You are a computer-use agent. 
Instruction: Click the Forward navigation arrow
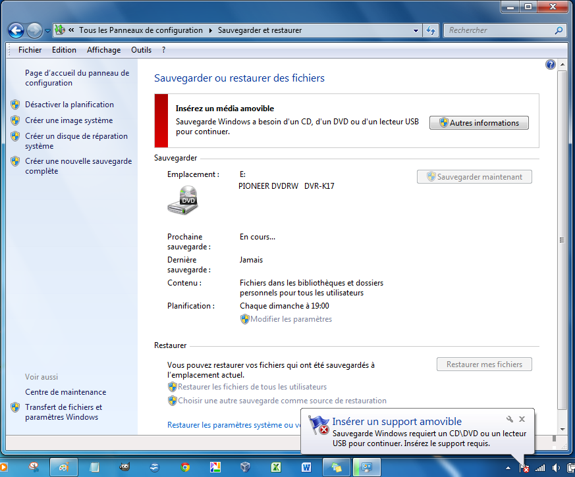[35, 30]
